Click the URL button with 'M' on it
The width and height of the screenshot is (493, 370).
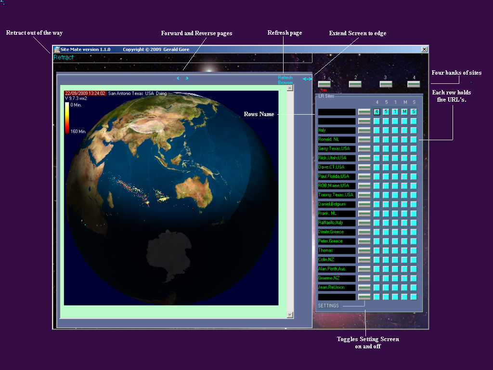click(x=404, y=112)
